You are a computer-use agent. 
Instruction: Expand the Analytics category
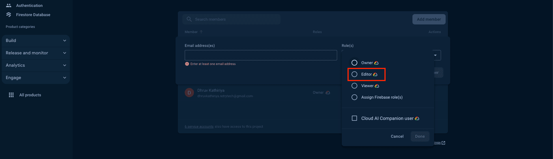[x=36, y=65]
